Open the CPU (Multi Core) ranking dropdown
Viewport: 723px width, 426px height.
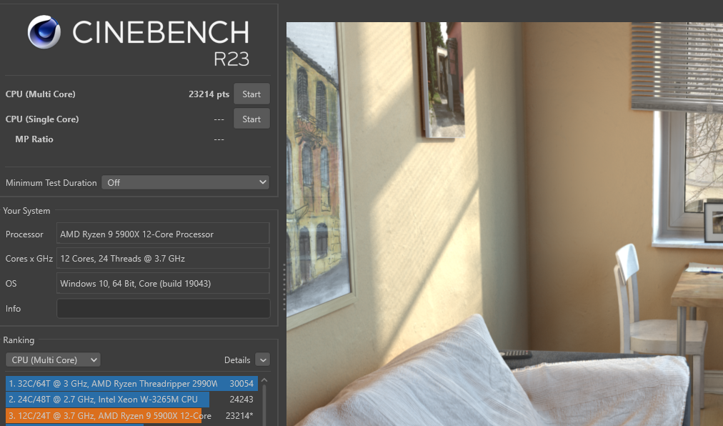(53, 360)
